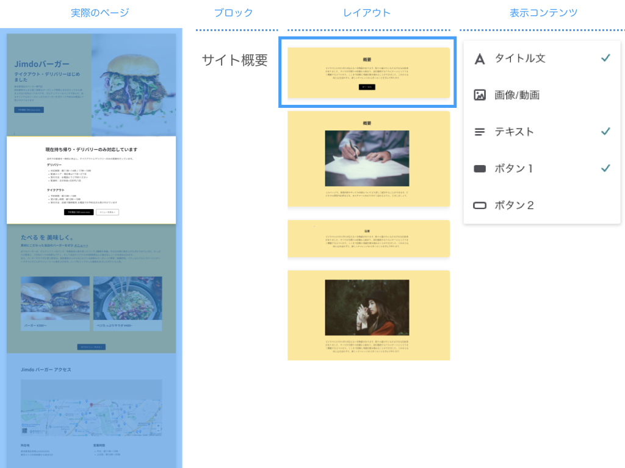625x468 pixels.
Task: Select the レイアウト column heading
Action: click(367, 13)
